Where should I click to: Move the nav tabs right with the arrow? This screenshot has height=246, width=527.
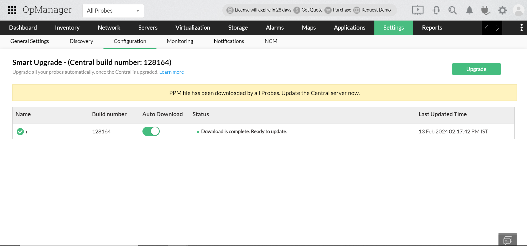pyautogui.click(x=497, y=28)
